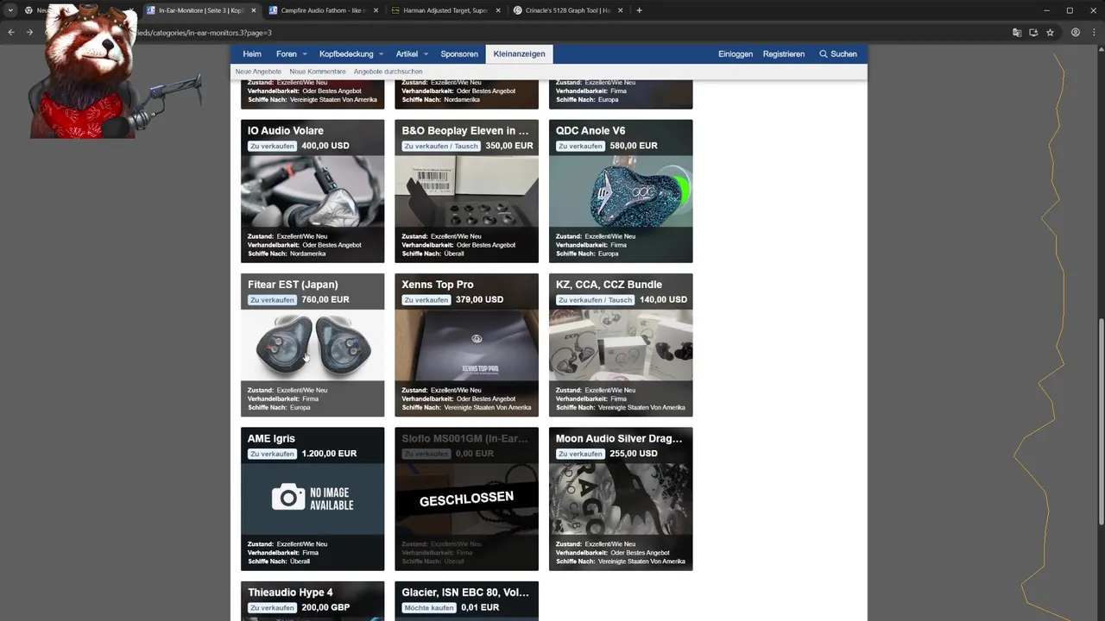Close Crinacle's 5128 Graph Tool tab
The image size is (1105, 621).
pos(621,10)
